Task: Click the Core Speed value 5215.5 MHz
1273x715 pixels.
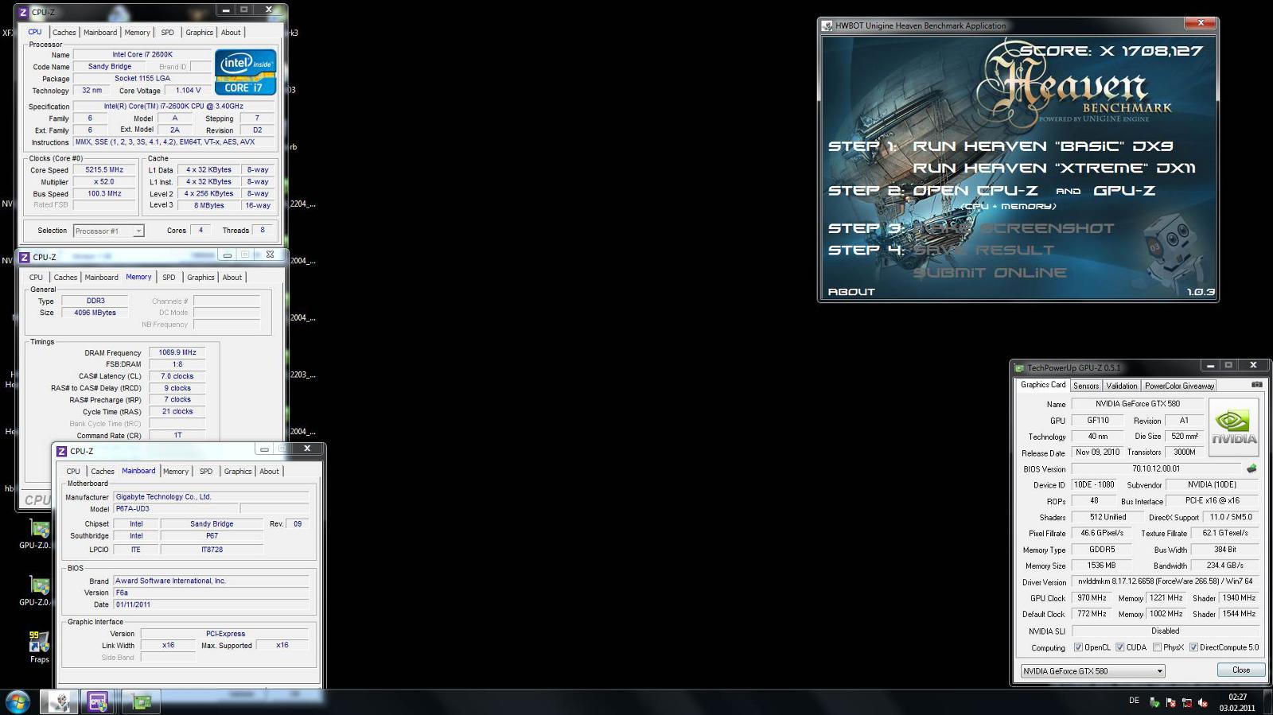Action: (x=104, y=170)
